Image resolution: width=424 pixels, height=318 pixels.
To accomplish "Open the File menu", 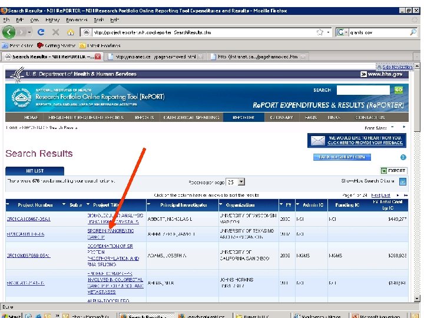I will point(6,20).
